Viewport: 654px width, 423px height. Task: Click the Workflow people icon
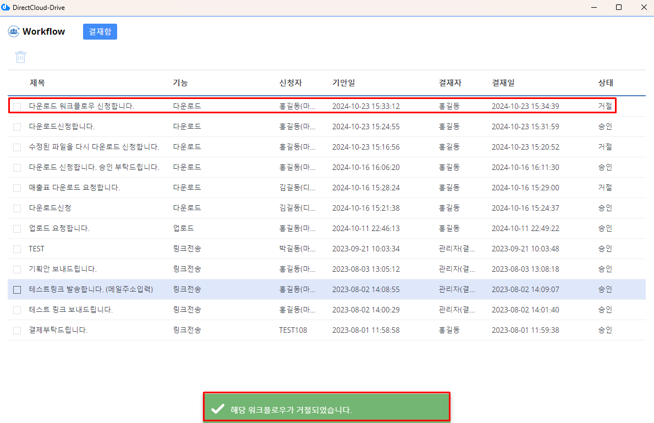tap(14, 31)
